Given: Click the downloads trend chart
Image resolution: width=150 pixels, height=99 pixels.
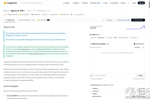Looking at the screenshot, I should [135, 27].
